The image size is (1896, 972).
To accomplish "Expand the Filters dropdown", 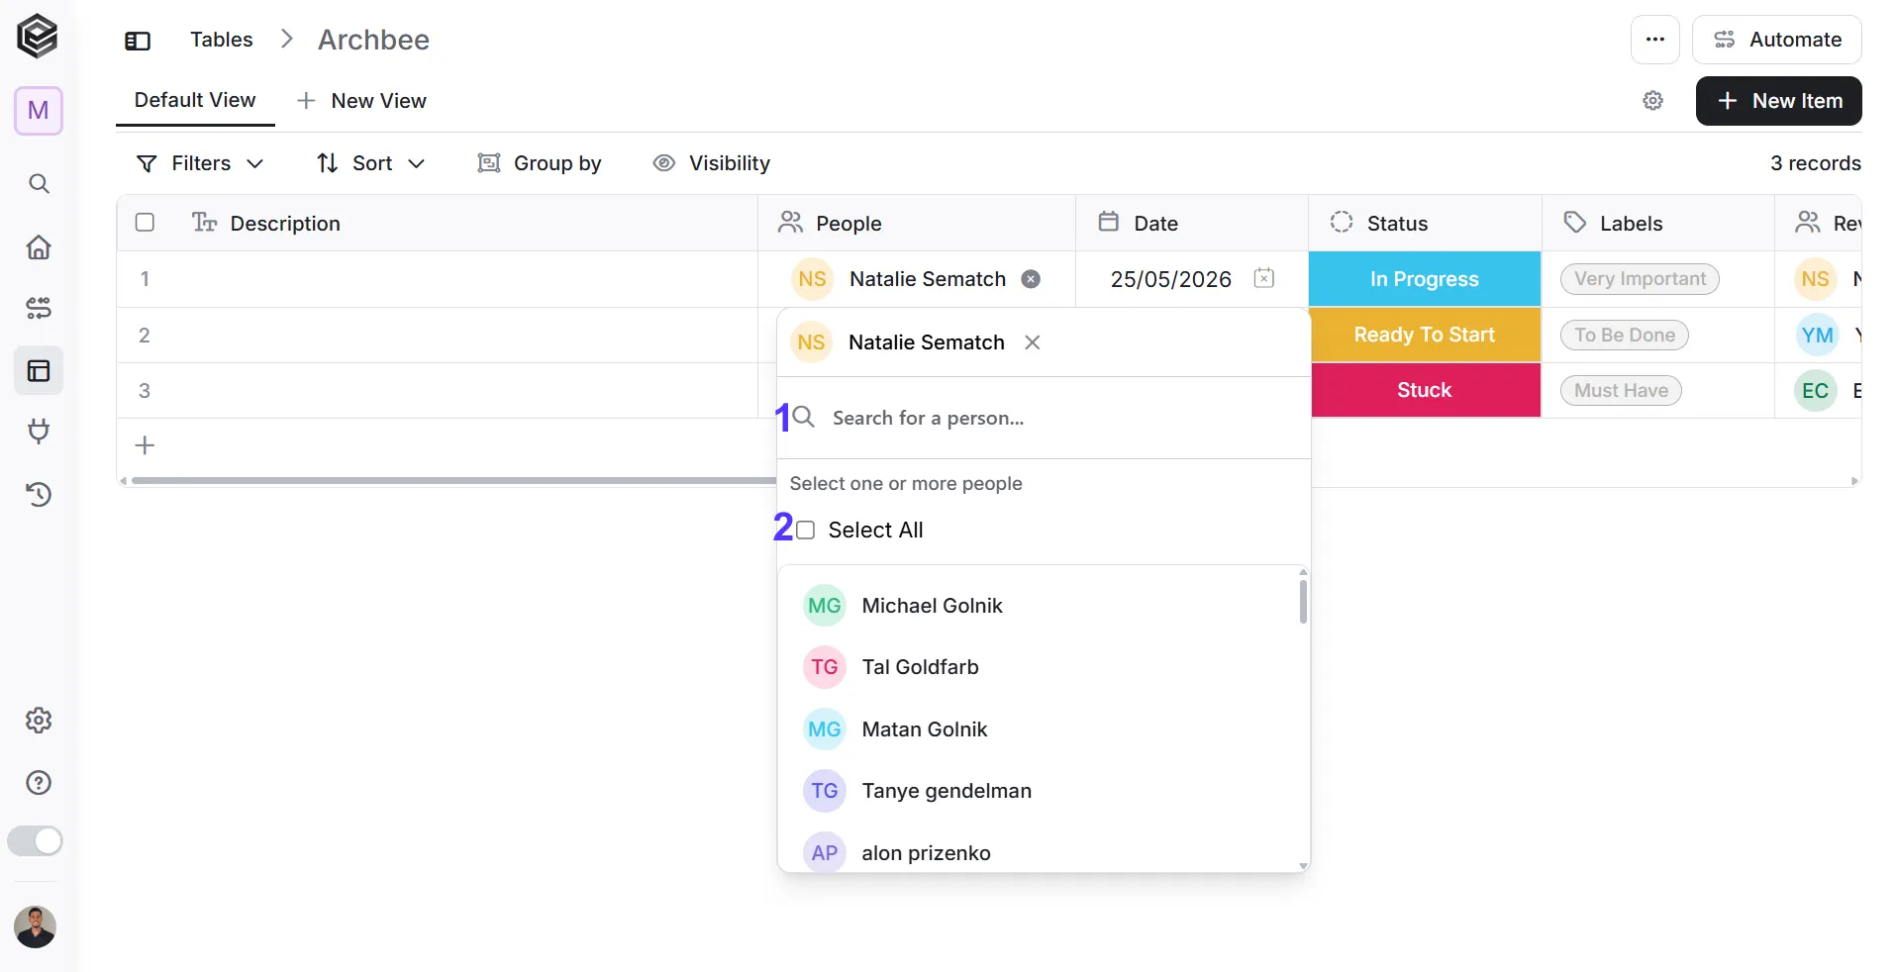I will click(x=200, y=163).
